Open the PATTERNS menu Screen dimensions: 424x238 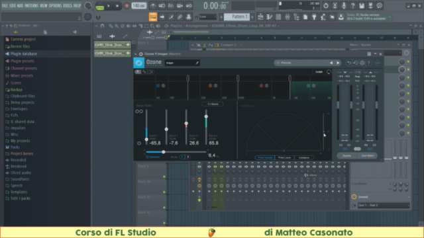pyautogui.click(x=31, y=6)
